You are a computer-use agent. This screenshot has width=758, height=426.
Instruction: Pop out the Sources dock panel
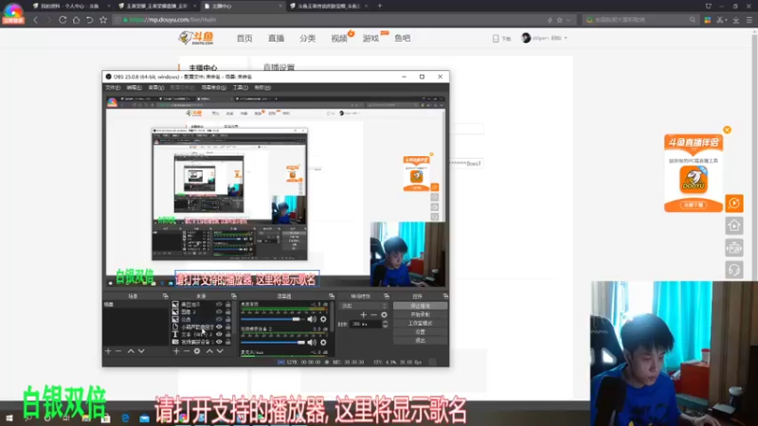pyautogui.click(x=233, y=296)
